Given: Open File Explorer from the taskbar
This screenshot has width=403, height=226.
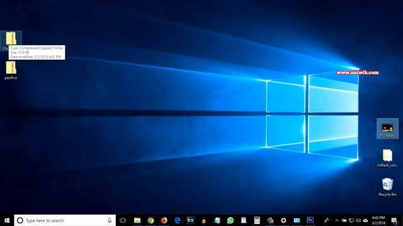Looking at the screenshot, I should point(137,220).
